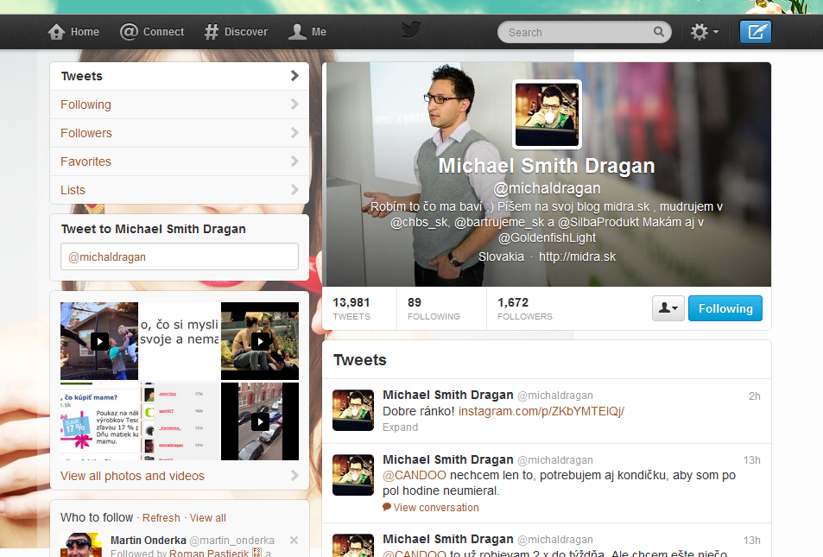Click the Twitter bird logo
This screenshot has width=823, height=557.
point(411,30)
